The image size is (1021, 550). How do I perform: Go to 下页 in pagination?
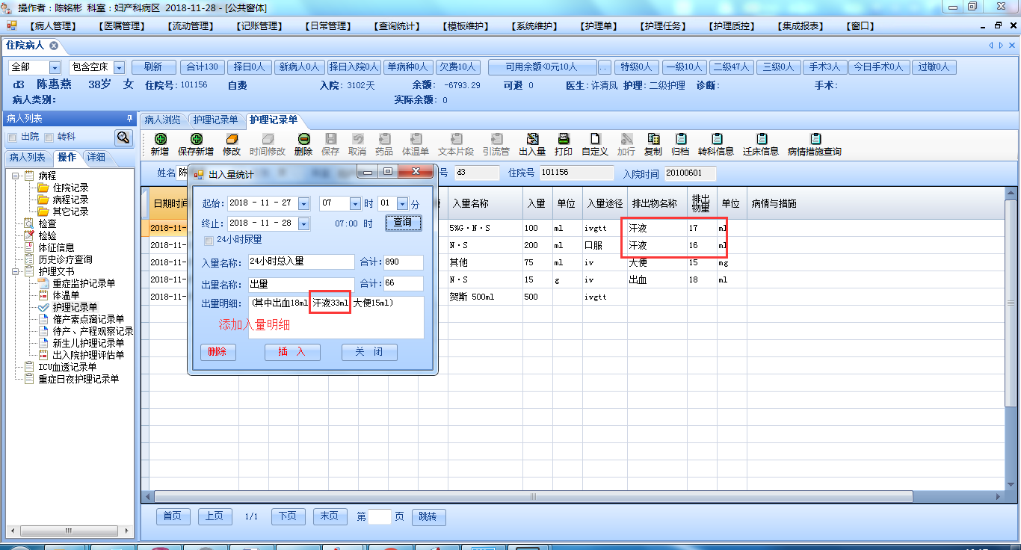tap(288, 516)
